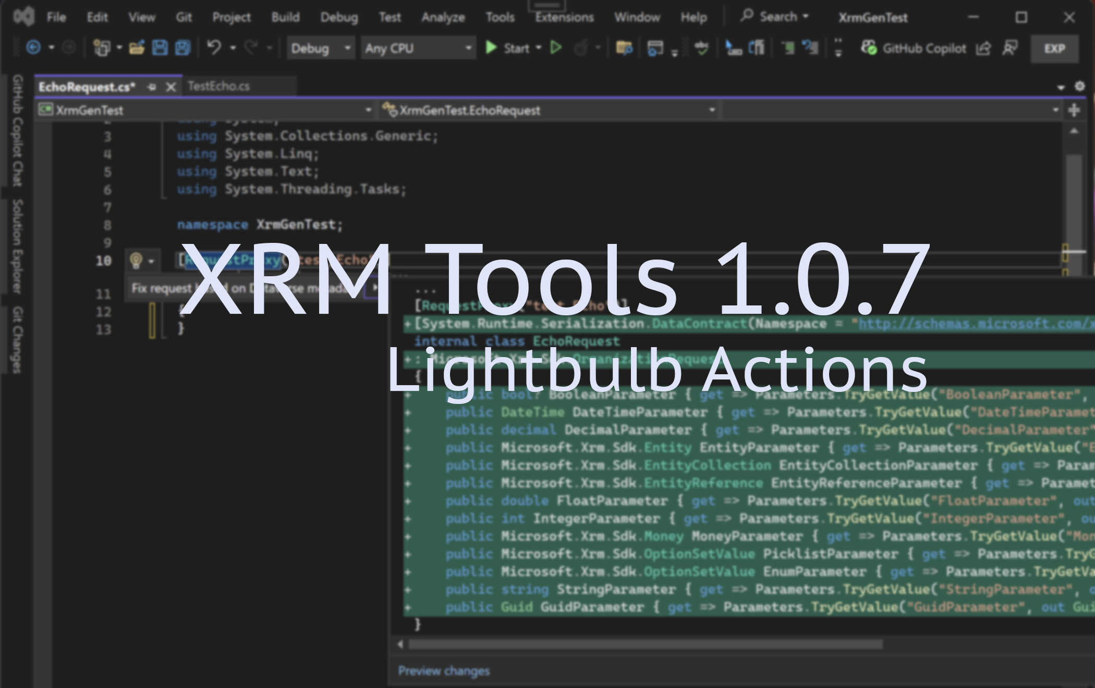Screen dimensions: 1095x688
Task: Click the horizontal scrollbar in preview
Action: (x=646, y=644)
